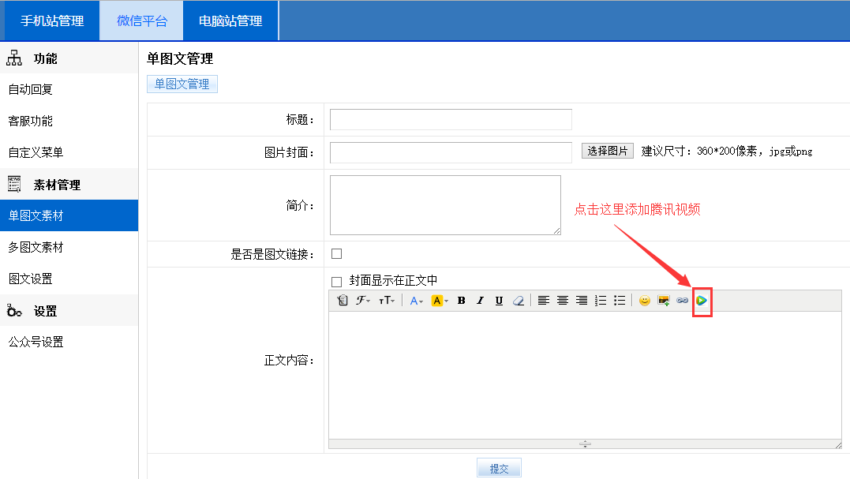Image resolution: width=850 pixels, height=479 pixels.
Task: Expand the font size dropdown
Action: click(387, 301)
